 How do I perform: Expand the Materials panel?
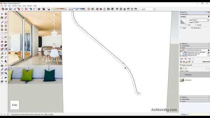coord(195,44)
